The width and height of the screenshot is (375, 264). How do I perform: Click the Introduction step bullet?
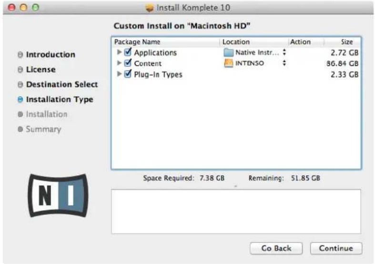tap(20, 55)
